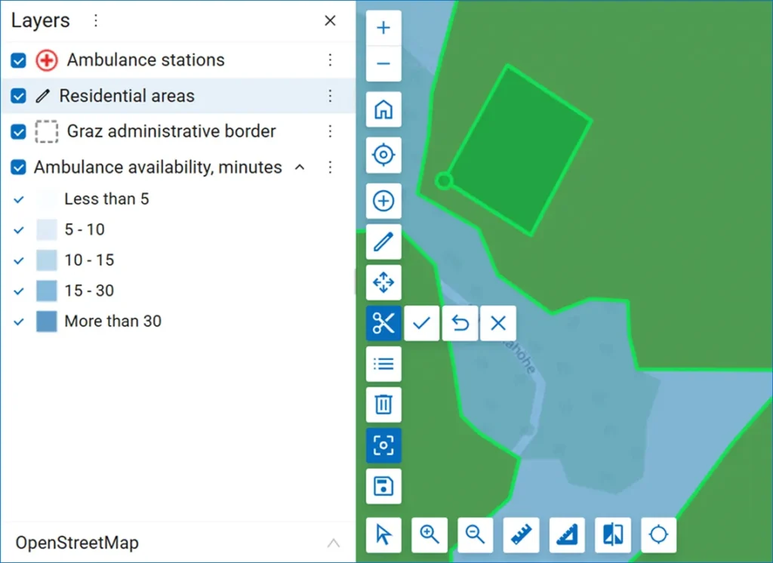
Task: Expand the OpenStreetMap basemap panel
Action: click(333, 543)
